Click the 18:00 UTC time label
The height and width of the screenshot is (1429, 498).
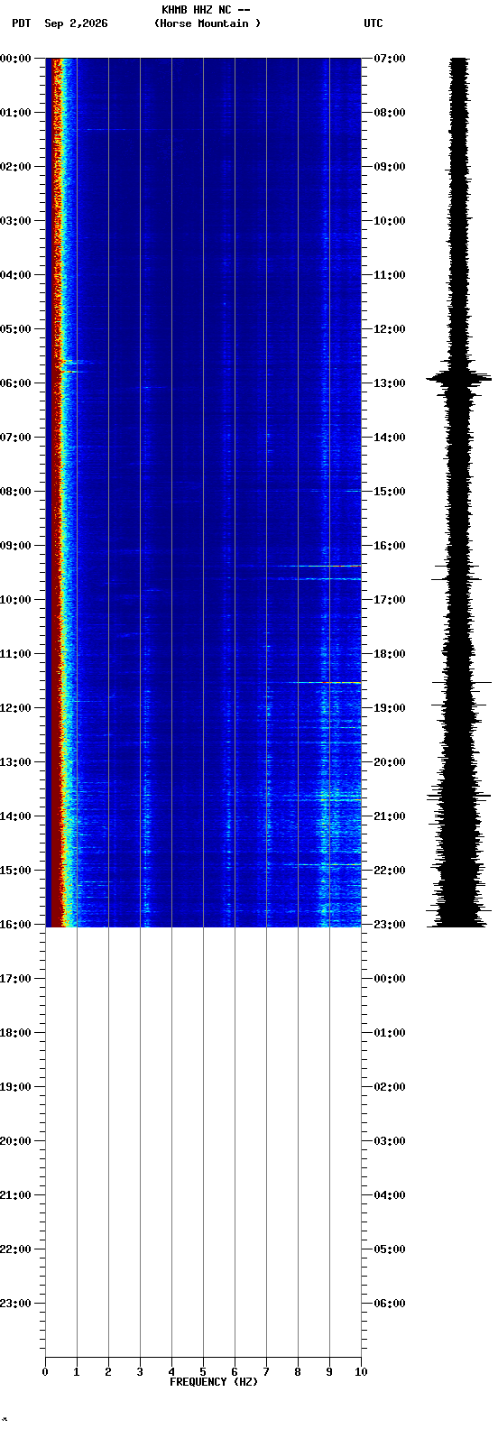pos(390,654)
